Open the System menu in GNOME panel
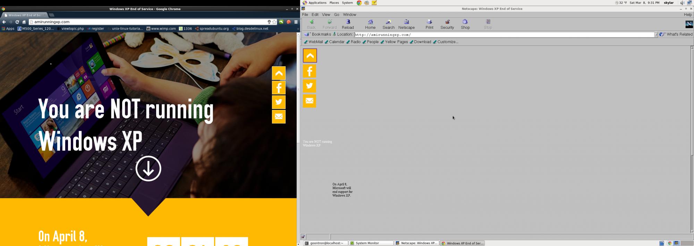 347,3
